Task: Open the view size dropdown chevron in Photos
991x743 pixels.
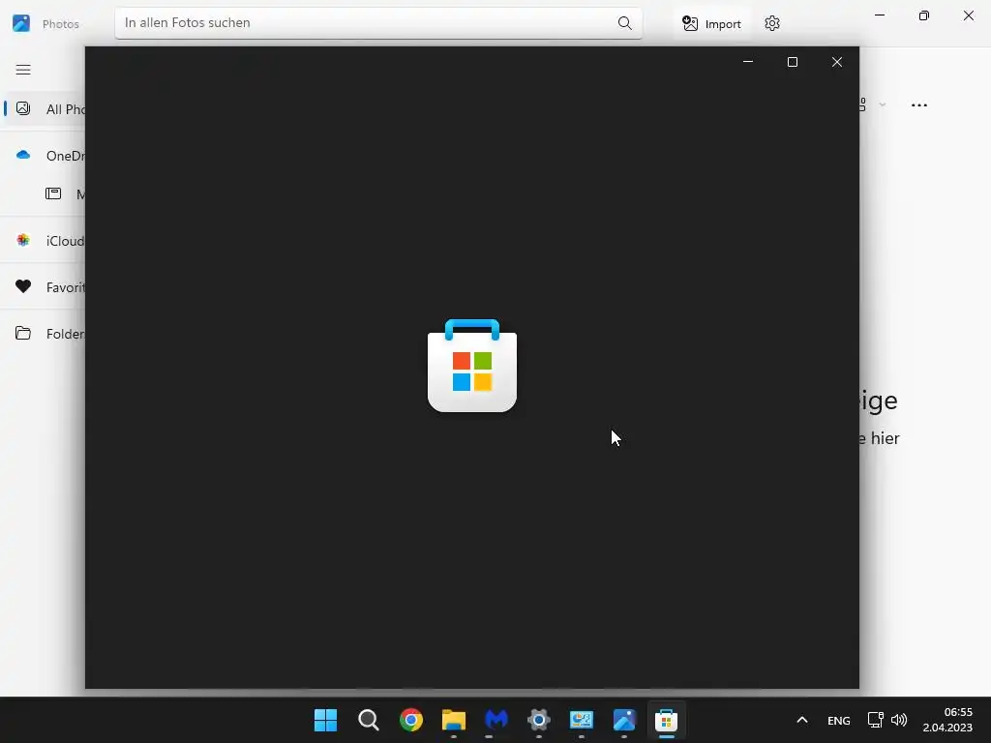Action: pos(883,105)
